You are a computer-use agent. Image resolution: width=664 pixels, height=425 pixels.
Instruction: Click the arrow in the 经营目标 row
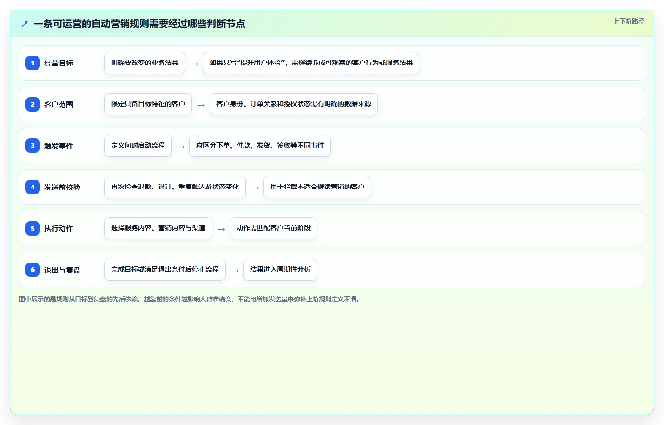[x=194, y=64]
